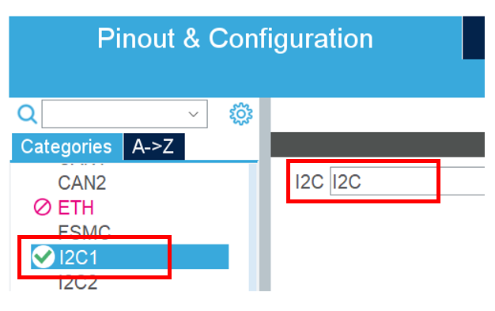495x311 pixels.
Task: Click inside the peripheral search field
Action: coord(124,114)
